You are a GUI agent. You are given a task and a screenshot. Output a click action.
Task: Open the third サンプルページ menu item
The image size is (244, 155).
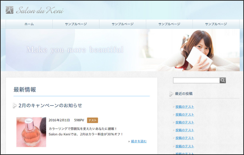click(x=169, y=24)
